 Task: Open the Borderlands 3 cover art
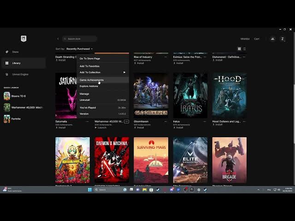click(x=73, y=160)
